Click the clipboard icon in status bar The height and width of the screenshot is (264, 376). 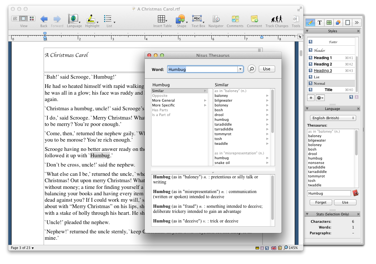tap(280, 248)
